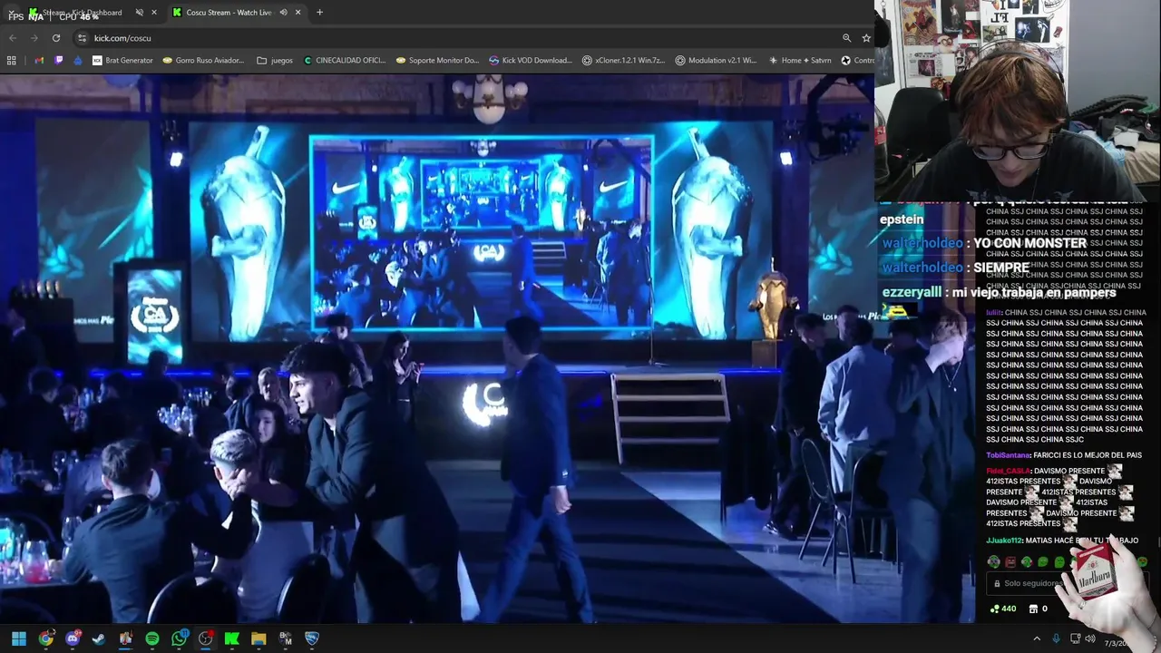The height and width of the screenshot is (653, 1161).
Task: Pick the first green emote in chat bar
Action: pyautogui.click(x=994, y=562)
